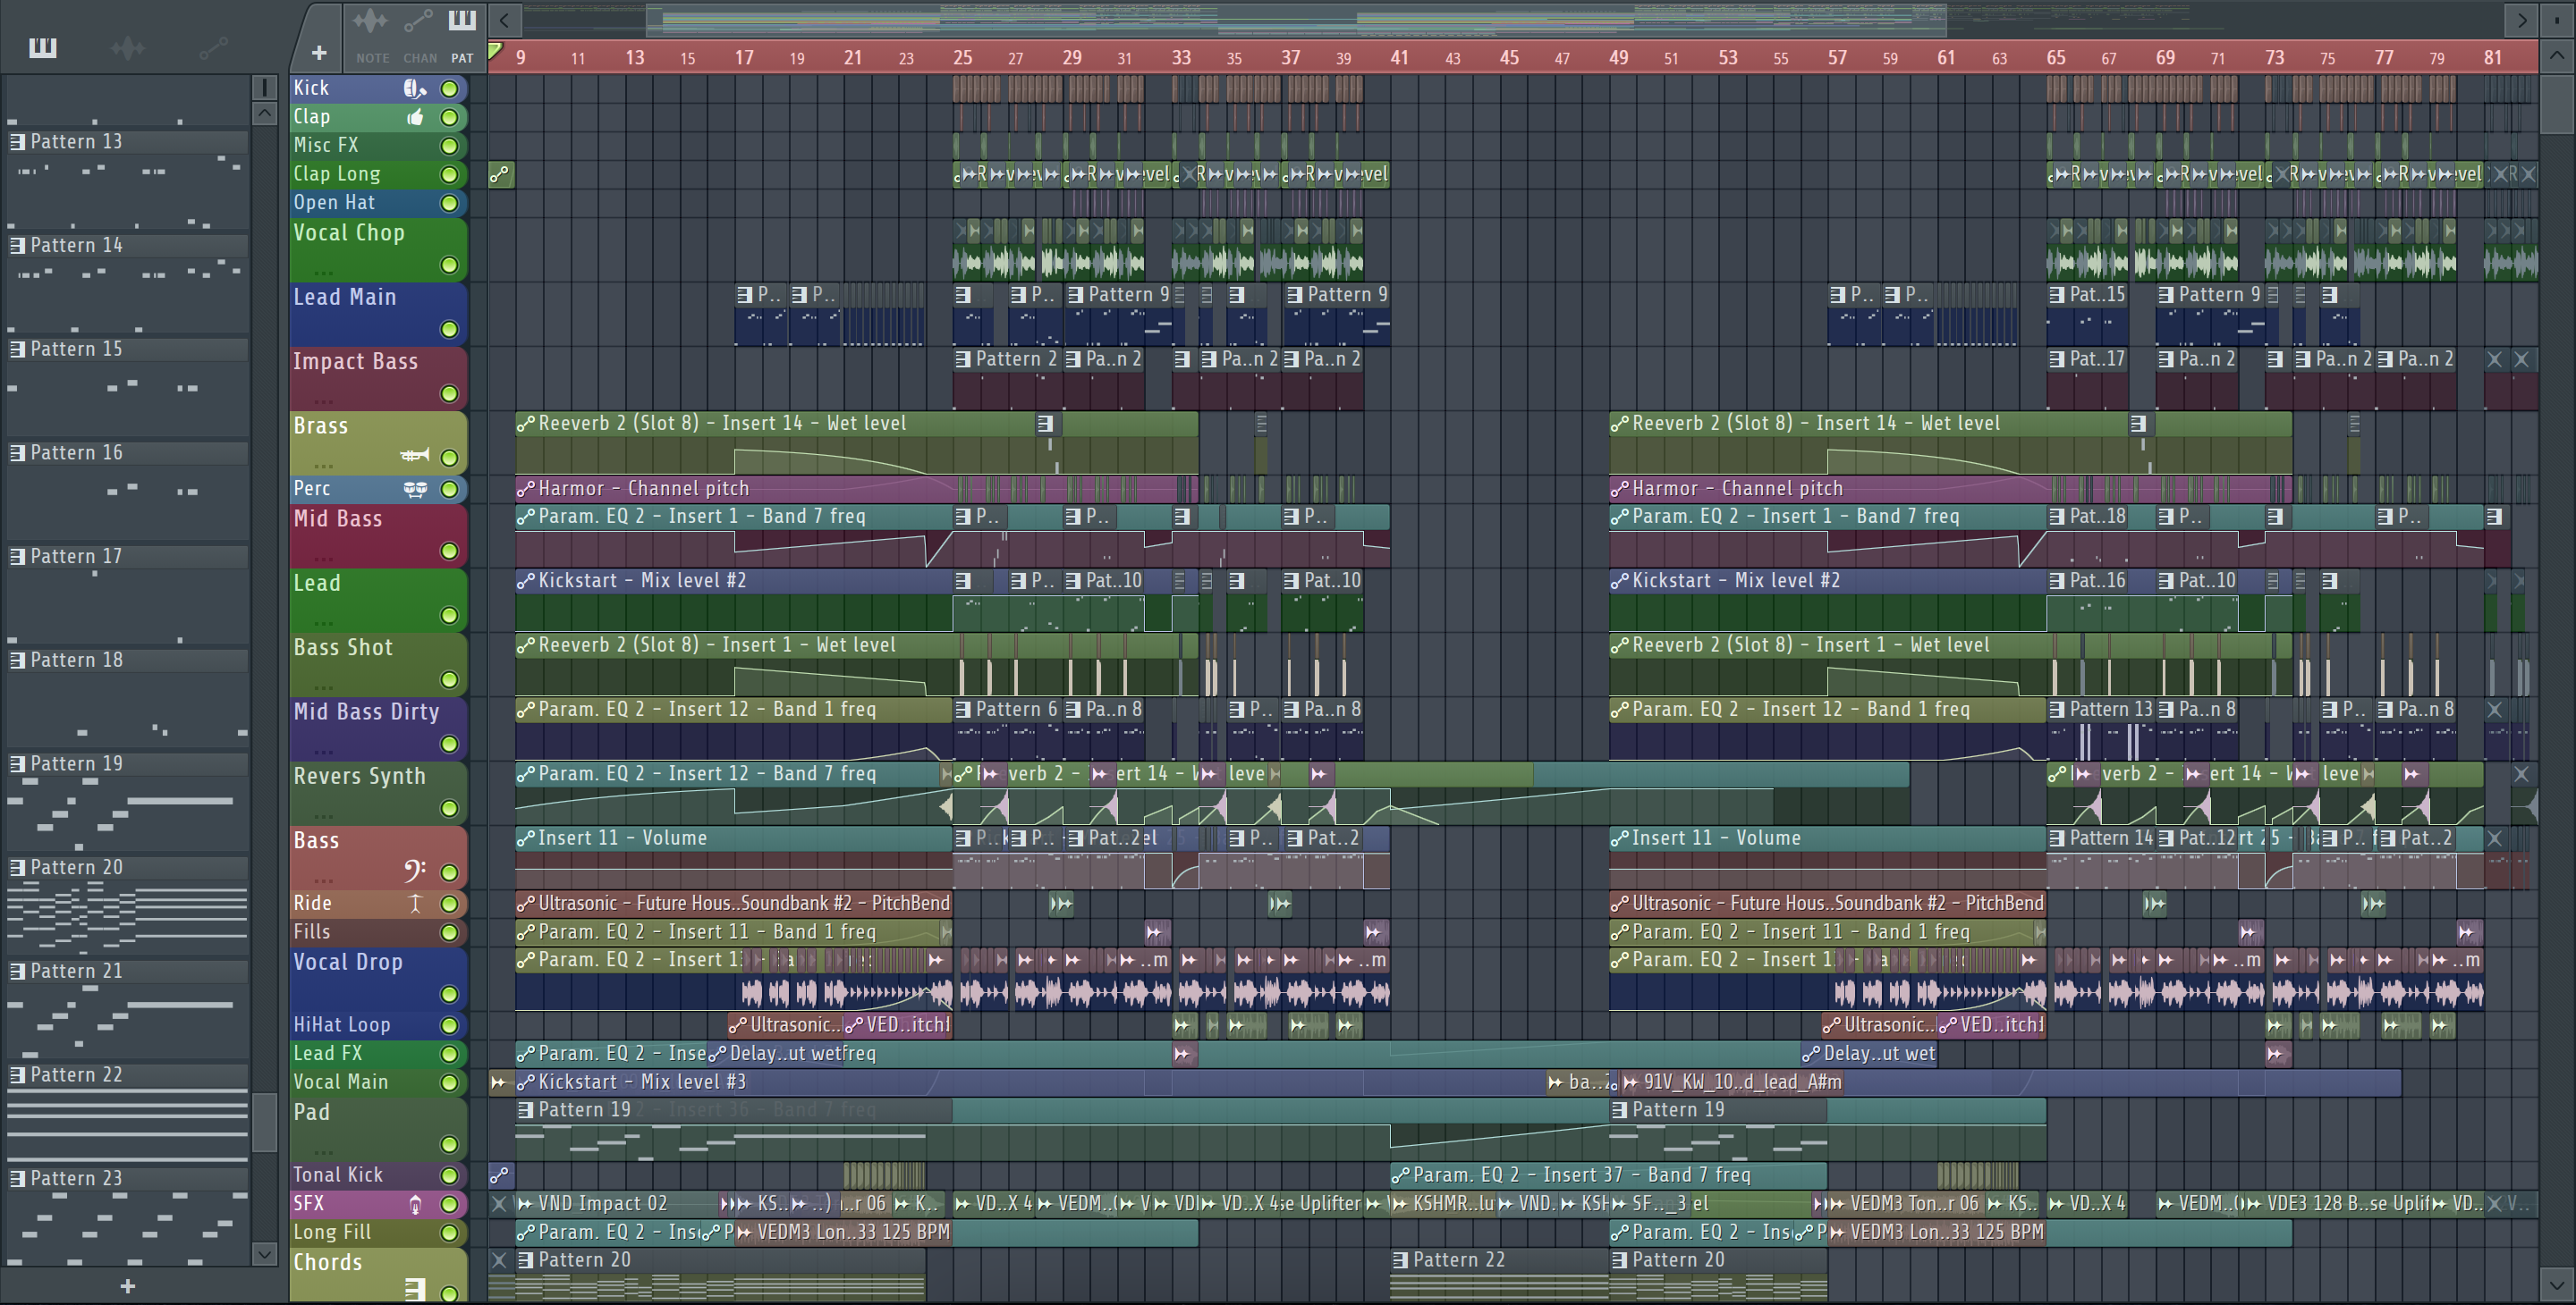Viewport: 2576px width, 1305px height.
Task: Click the picker list down arrow
Action: coord(264,1253)
